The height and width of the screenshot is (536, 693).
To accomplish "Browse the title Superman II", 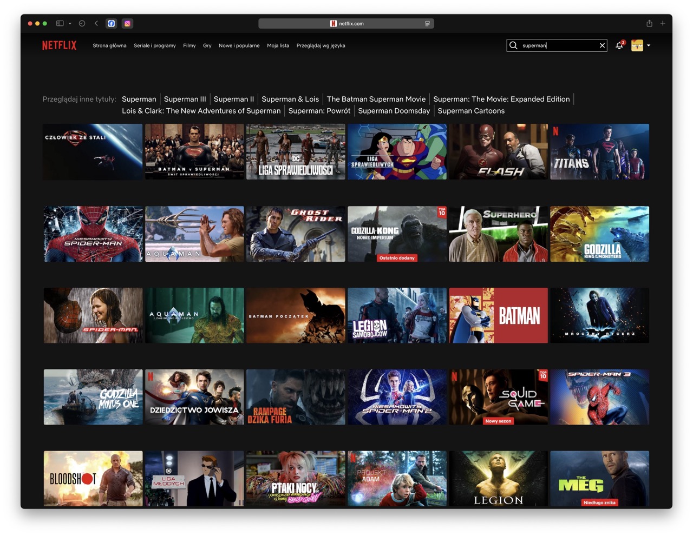I will click(234, 99).
